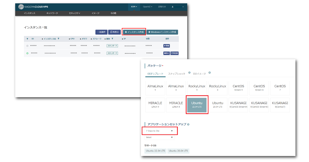This screenshot has width=309, height=162.
Task: Select the Ubuntu 20.04 LTS template tile
Action: click(x=218, y=105)
